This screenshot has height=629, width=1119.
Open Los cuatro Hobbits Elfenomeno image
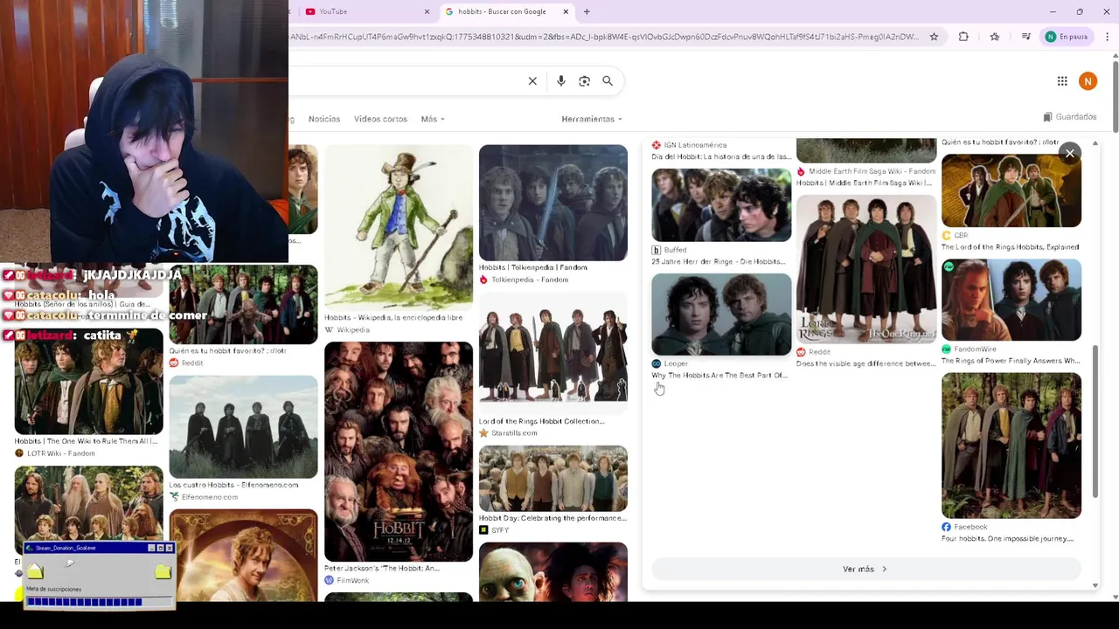[x=244, y=427]
